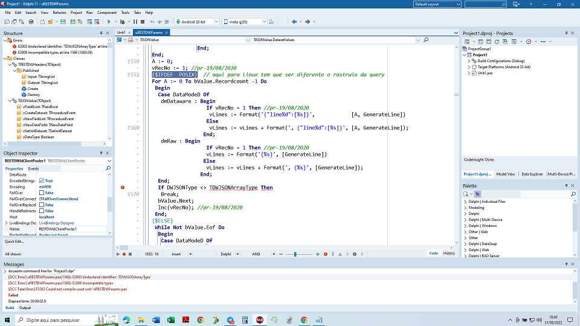The height and width of the screenshot is (326, 580).
Task: Enable the FailOver checkbox
Action: pos(42,193)
